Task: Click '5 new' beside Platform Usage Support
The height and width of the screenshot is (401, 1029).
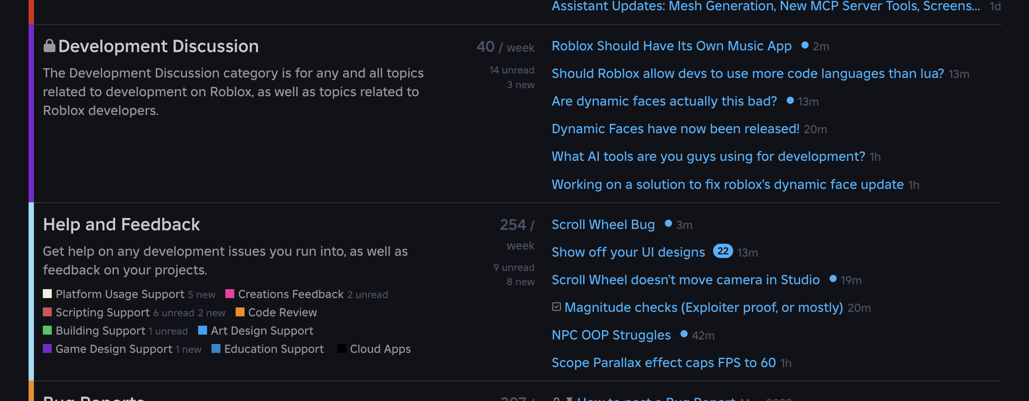Action: (202, 295)
